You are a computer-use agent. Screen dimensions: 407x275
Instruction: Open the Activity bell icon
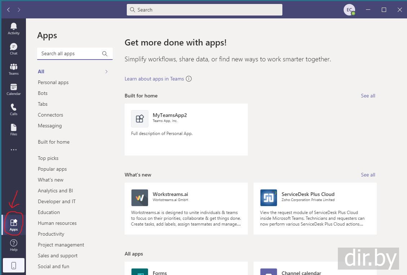[14, 29]
